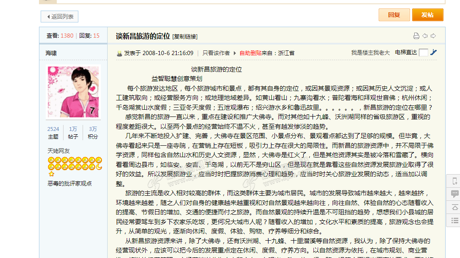This screenshot has width=460, height=258.
Task: Click the print icon in thread header
Action: coord(416,36)
